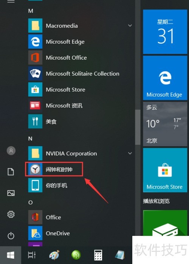Expand the NVIDIA Corporation folder chevron
189x264 pixels.
click(130, 153)
